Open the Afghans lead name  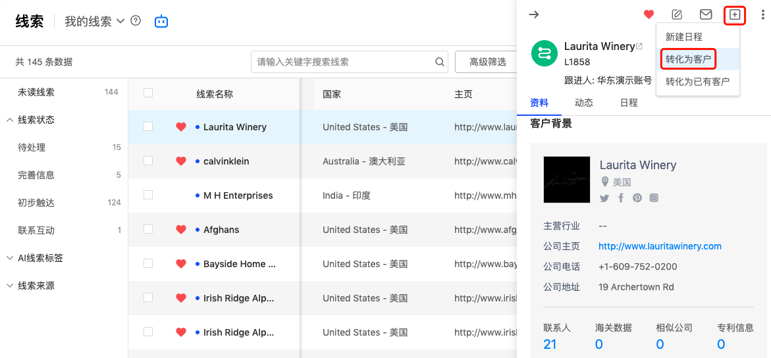(x=220, y=230)
